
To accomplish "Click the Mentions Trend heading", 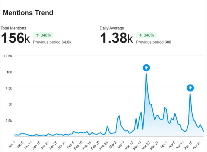I will (28, 13).
